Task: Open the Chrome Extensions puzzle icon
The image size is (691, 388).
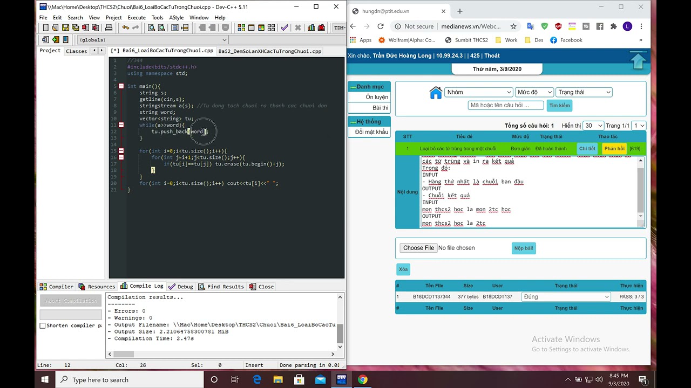Action: (x=613, y=26)
